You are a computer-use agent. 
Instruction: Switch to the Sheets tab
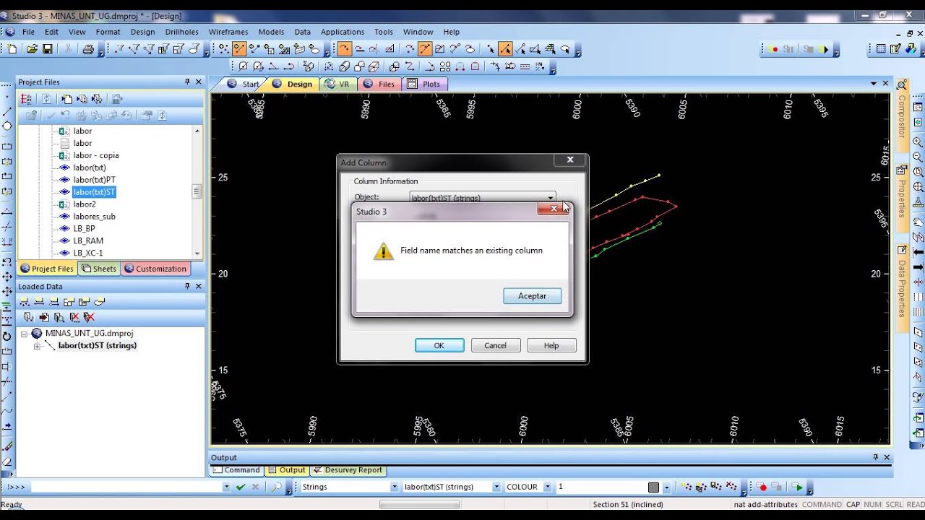tap(99, 269)
